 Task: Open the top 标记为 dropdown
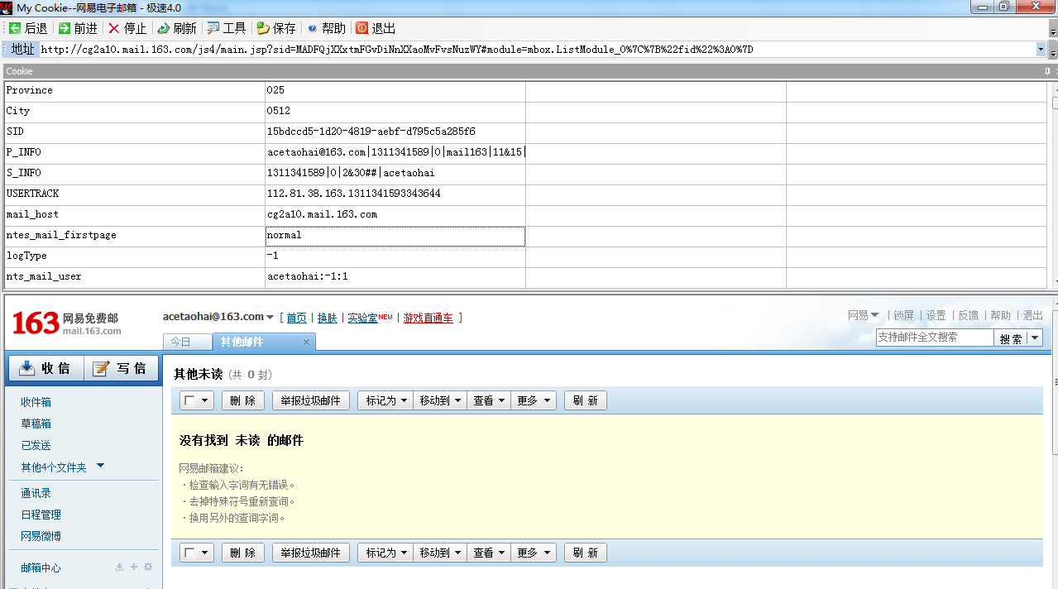click(x=385, y=400)
